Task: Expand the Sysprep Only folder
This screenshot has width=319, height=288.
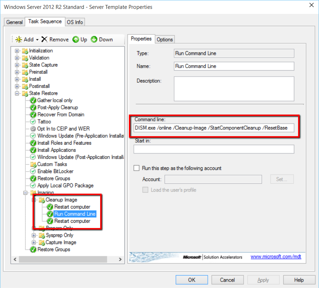Action: click(x=34, y=235)
